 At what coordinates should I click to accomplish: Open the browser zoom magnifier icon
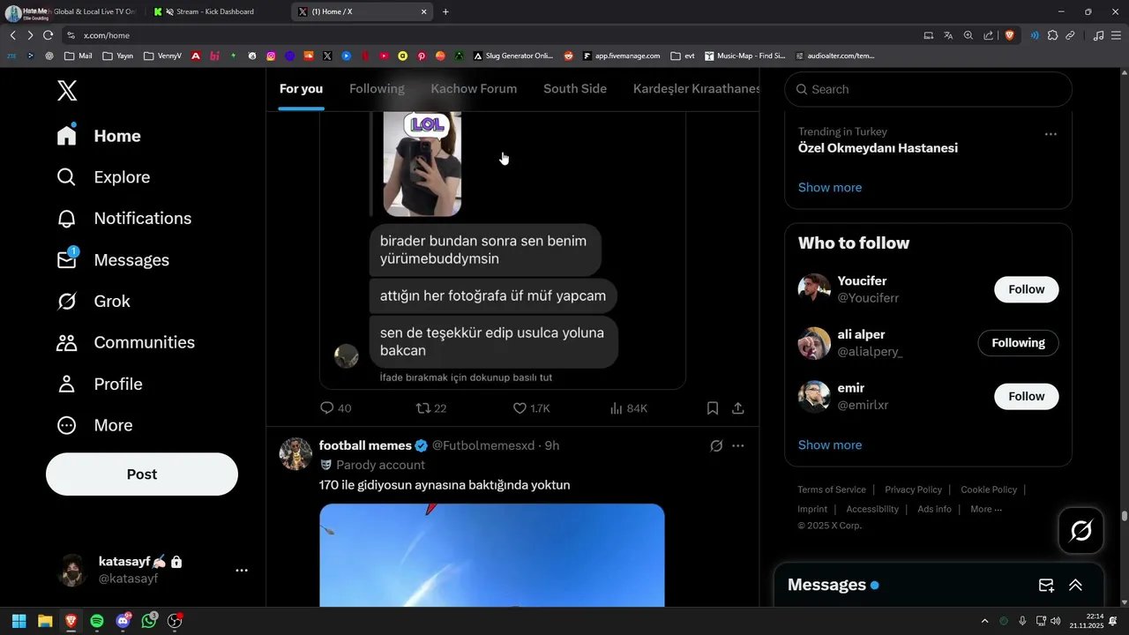pyautogui.click(x=968, y=35)
